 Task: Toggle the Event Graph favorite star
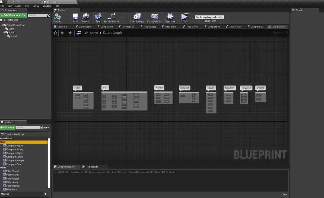[x=55, y=33]
